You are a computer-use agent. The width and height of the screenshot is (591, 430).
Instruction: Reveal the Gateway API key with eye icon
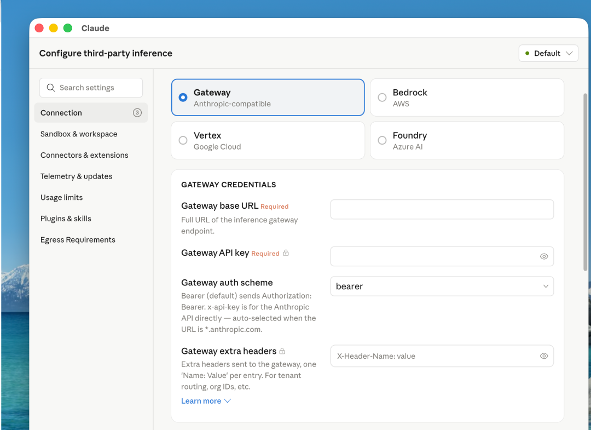[x=543, y=256]
